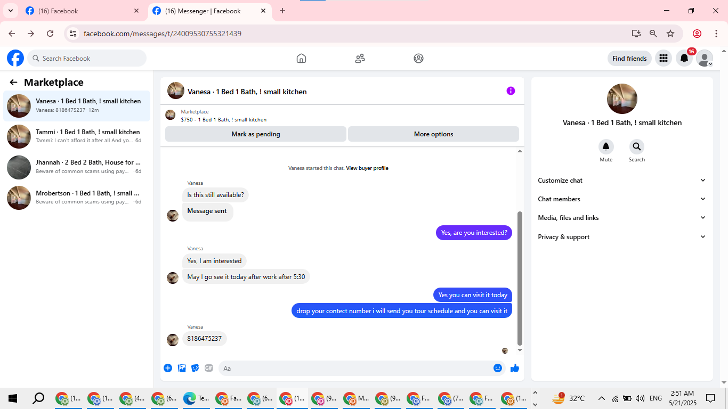This screenshot has height=409, width=728.
Task: Show hidden system tray icons
Action: [x=602, y=398]
